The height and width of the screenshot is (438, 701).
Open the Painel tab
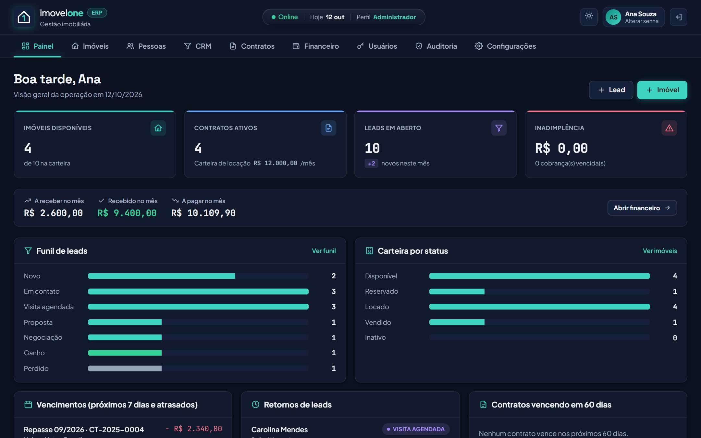click(x=37, y=46)
